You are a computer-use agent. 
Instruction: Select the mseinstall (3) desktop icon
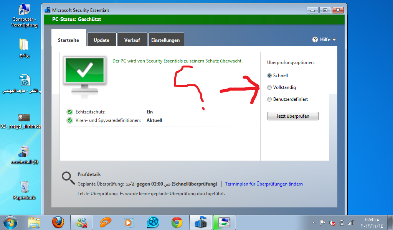(x=24, y=155)
